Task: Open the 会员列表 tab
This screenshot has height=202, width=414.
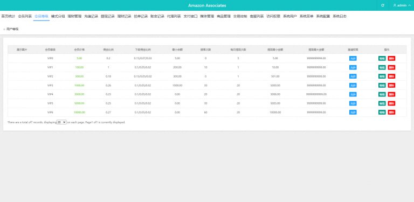Action: click(x=25, y=16)
